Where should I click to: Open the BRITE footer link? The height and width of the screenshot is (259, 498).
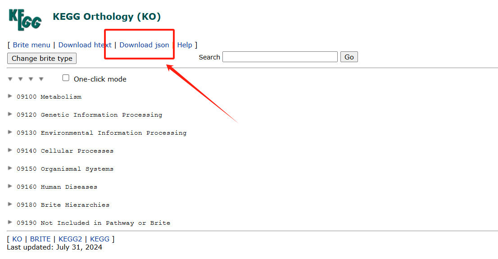41,239
